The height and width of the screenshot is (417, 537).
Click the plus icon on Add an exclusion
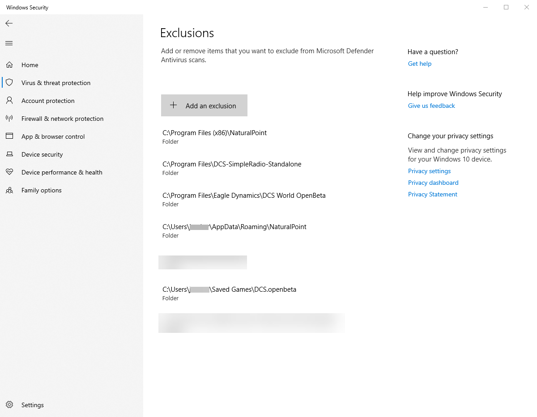click(x=174, y=106)
